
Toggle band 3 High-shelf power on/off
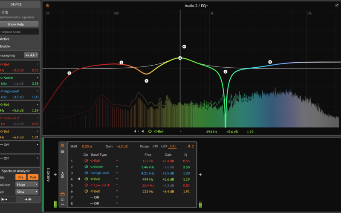pyautogui.click(x=86, y=173)
